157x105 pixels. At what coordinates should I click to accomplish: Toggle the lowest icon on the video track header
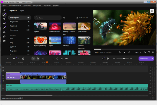coord(3,81)
